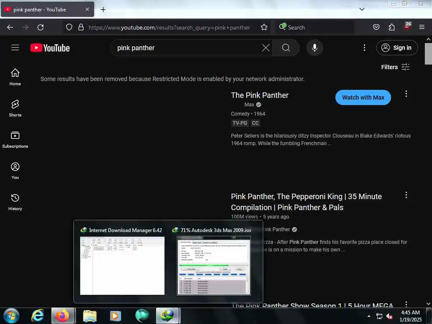Click Watch with Max button
432x324 pixels.
[363, 97]
